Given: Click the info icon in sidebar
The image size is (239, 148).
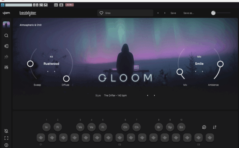Looking at the screenshot, I should coord(6,145).
